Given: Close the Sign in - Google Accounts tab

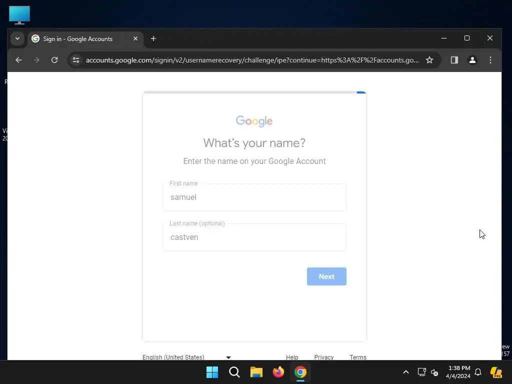Looking at the screenshot, I should point(135,39).
